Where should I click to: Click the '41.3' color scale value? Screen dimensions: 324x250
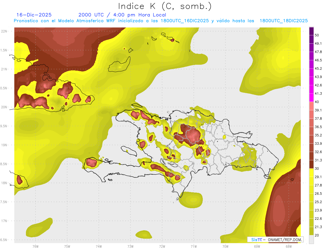click(x=318, y=94)
